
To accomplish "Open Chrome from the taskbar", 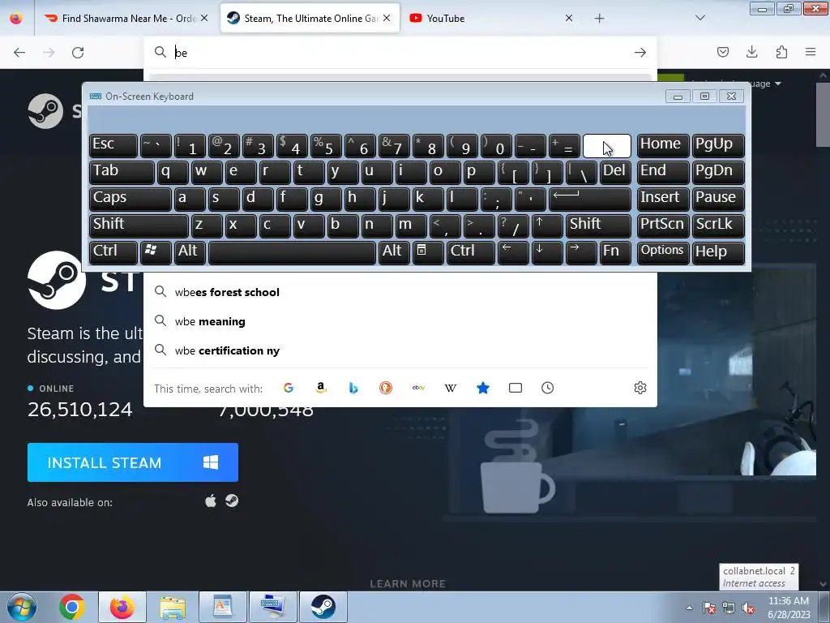I will click(71, 607).
